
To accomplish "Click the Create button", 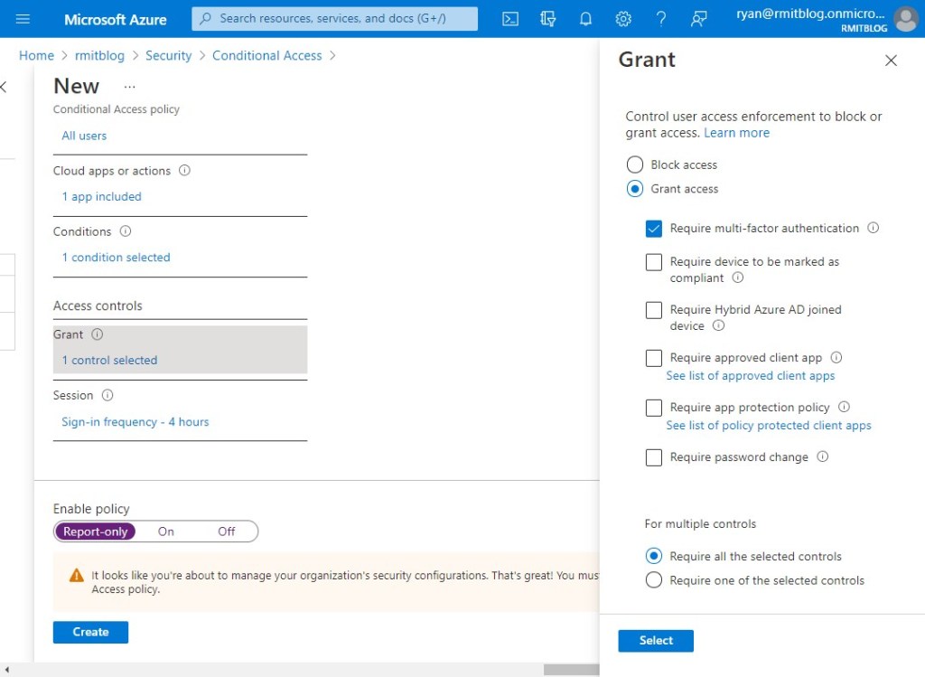I will click(x=90, y=632).
